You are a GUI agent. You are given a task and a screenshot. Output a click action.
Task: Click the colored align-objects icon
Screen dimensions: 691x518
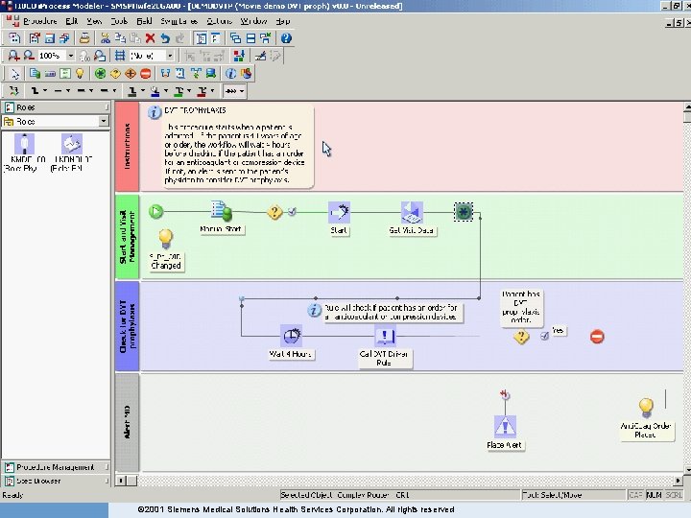[239, 56]
